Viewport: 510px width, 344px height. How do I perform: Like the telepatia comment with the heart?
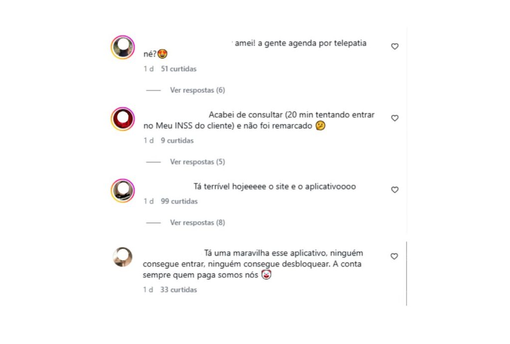[x=394, y=46]
